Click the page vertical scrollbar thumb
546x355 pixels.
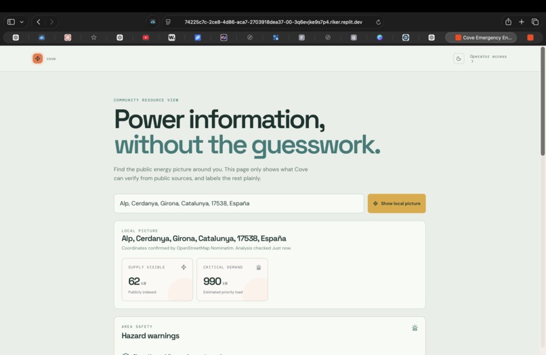point(543,101)
